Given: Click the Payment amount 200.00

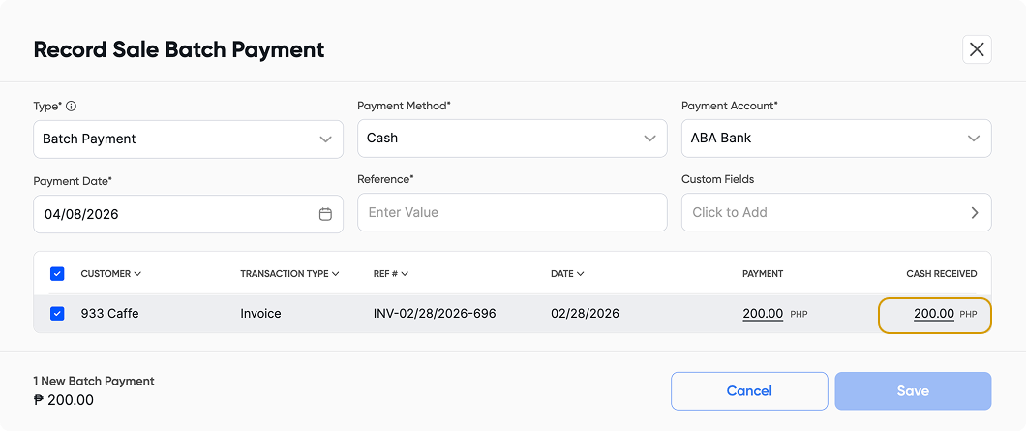Looking at the screenshot, I should (762, 314).
